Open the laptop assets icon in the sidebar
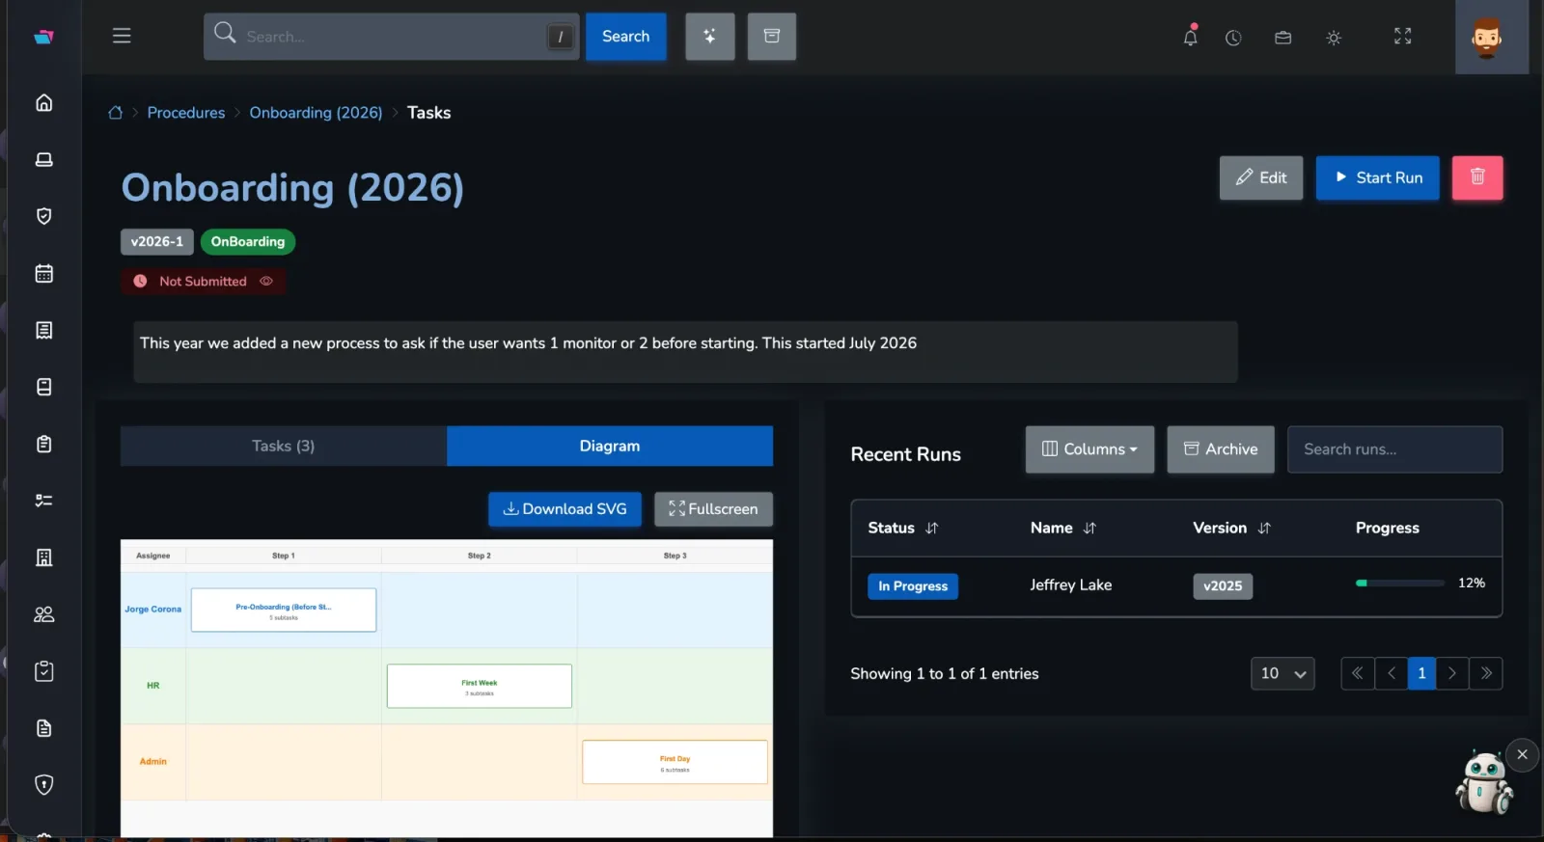The height and width of the screenshot is (842, 1544). coord(44,159)
